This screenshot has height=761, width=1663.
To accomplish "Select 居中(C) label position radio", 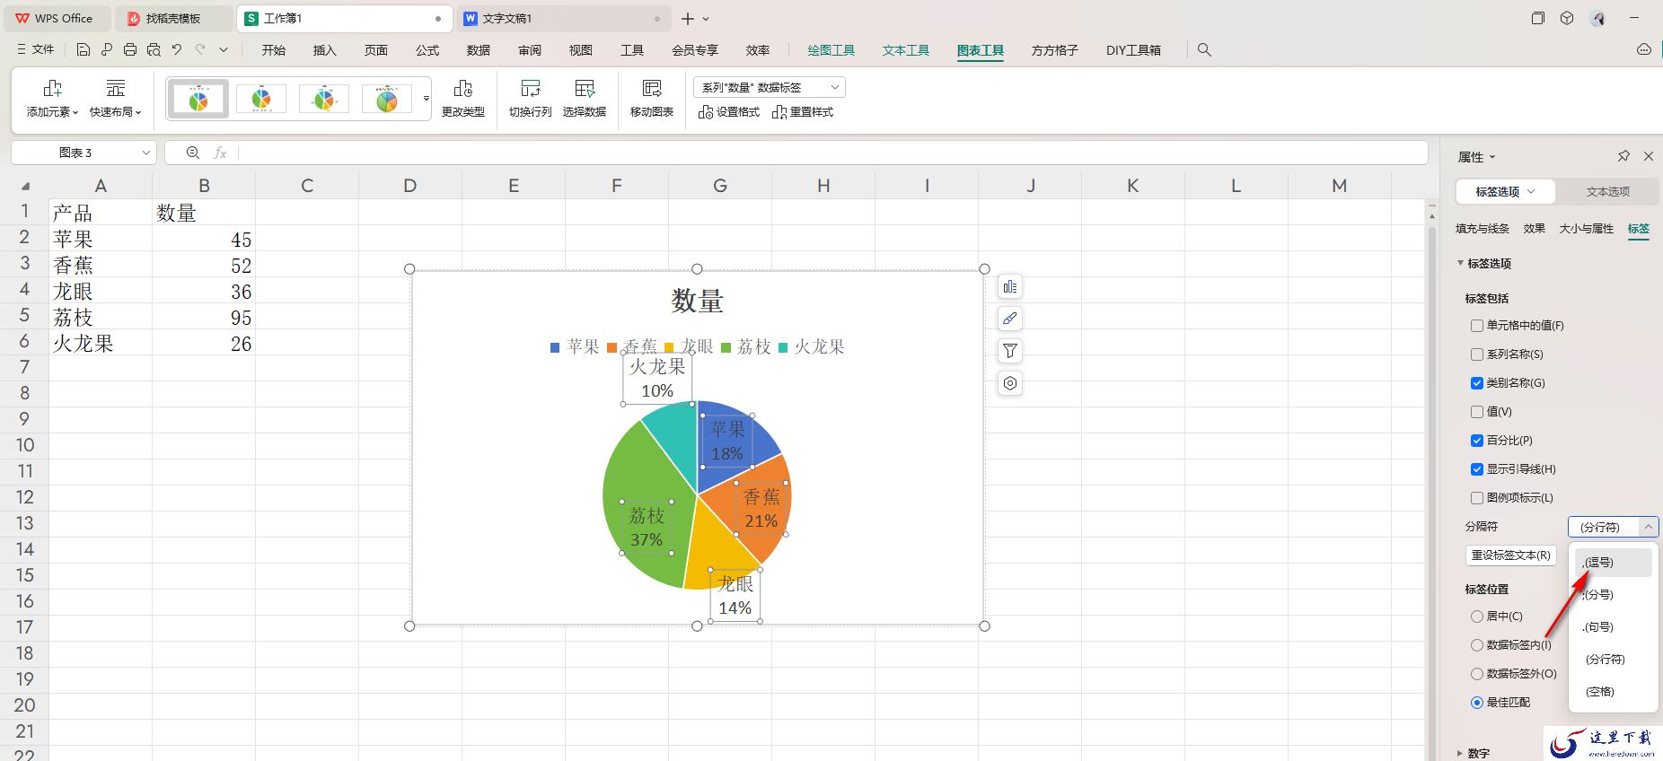I will 1477,617.
